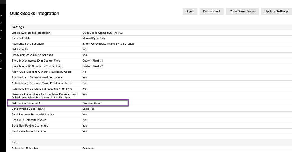Click the Info section header
The image size is (292, 152).
pyautogui.click(x=15, y=142)
